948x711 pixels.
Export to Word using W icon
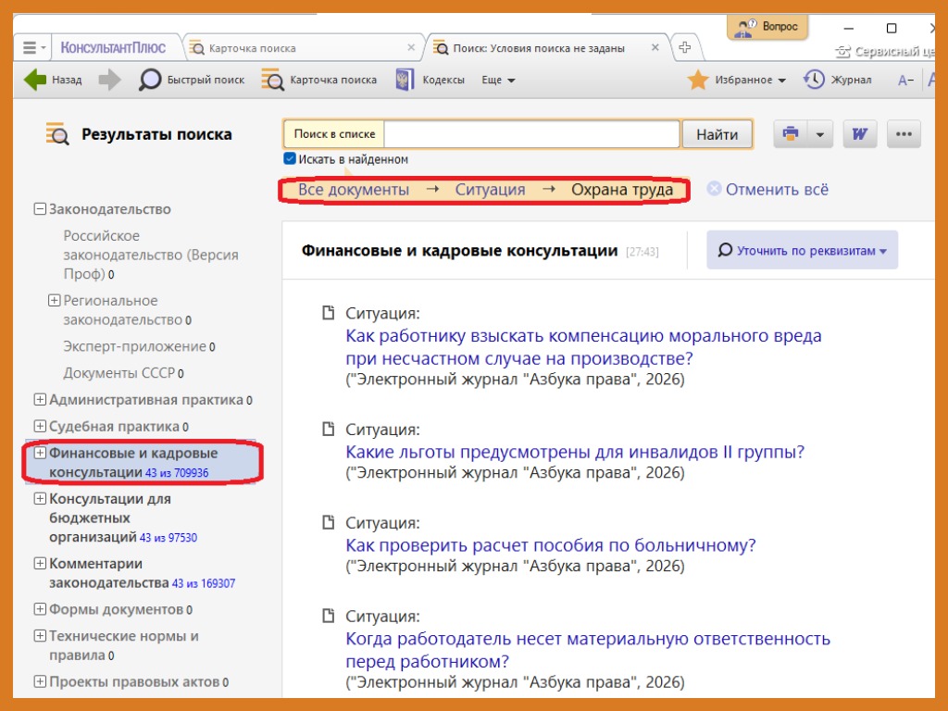click(x=860, y=134)
